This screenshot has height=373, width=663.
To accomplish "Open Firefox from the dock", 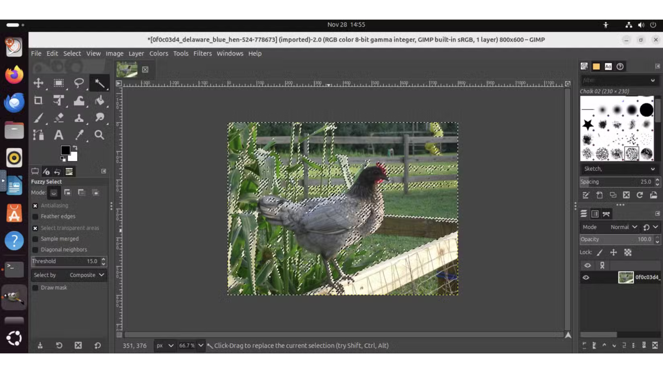I will click(x=14, y=74).
